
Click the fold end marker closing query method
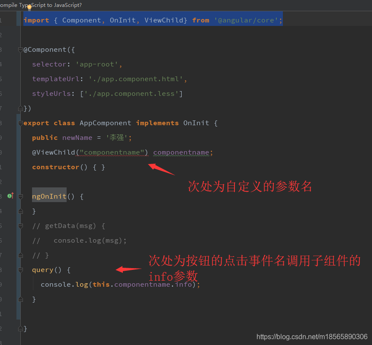(x=21, y=299)
